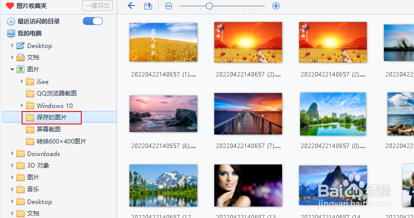Click the folder icon beside QQ浏览器截图

30,93
